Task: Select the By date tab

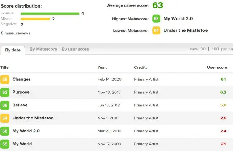Action: 13,50
